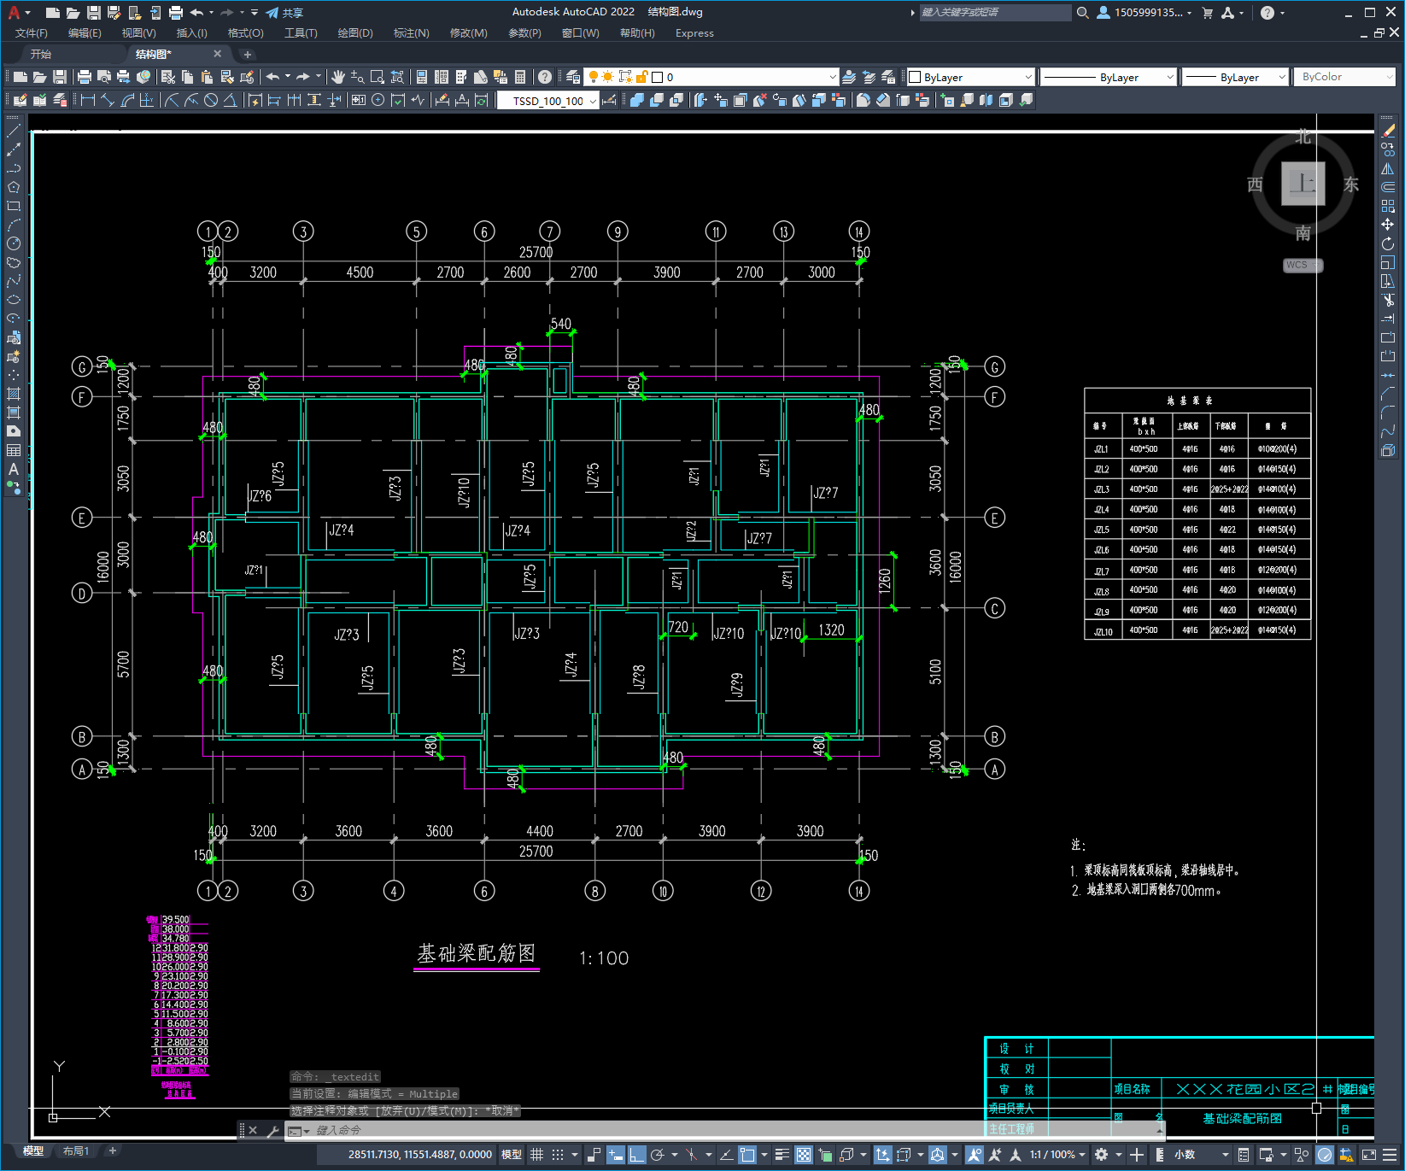Select the Move tool in Modify toolbar
Viewport: 1405px width, 1171px height.
tap(1388, 225)
